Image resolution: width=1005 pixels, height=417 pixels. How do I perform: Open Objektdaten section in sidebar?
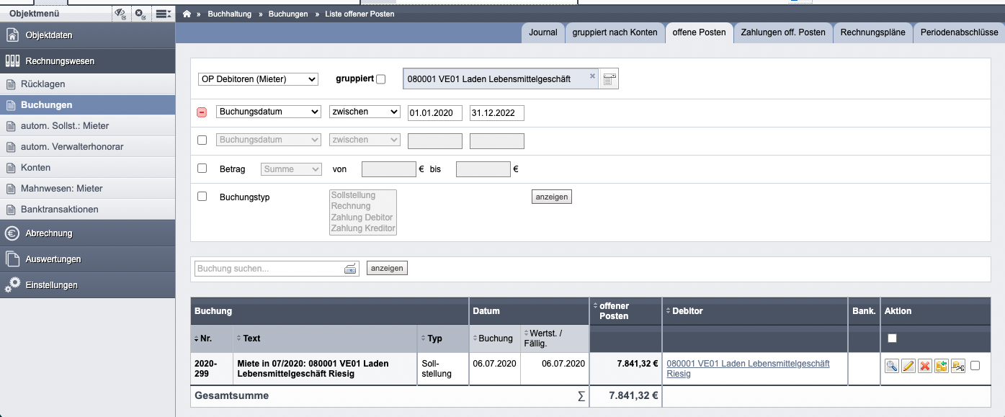tap(87, 35)
